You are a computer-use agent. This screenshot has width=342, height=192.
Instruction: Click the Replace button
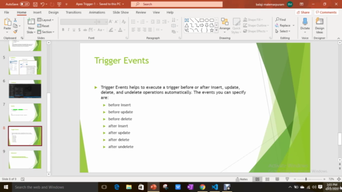(283, 26)
